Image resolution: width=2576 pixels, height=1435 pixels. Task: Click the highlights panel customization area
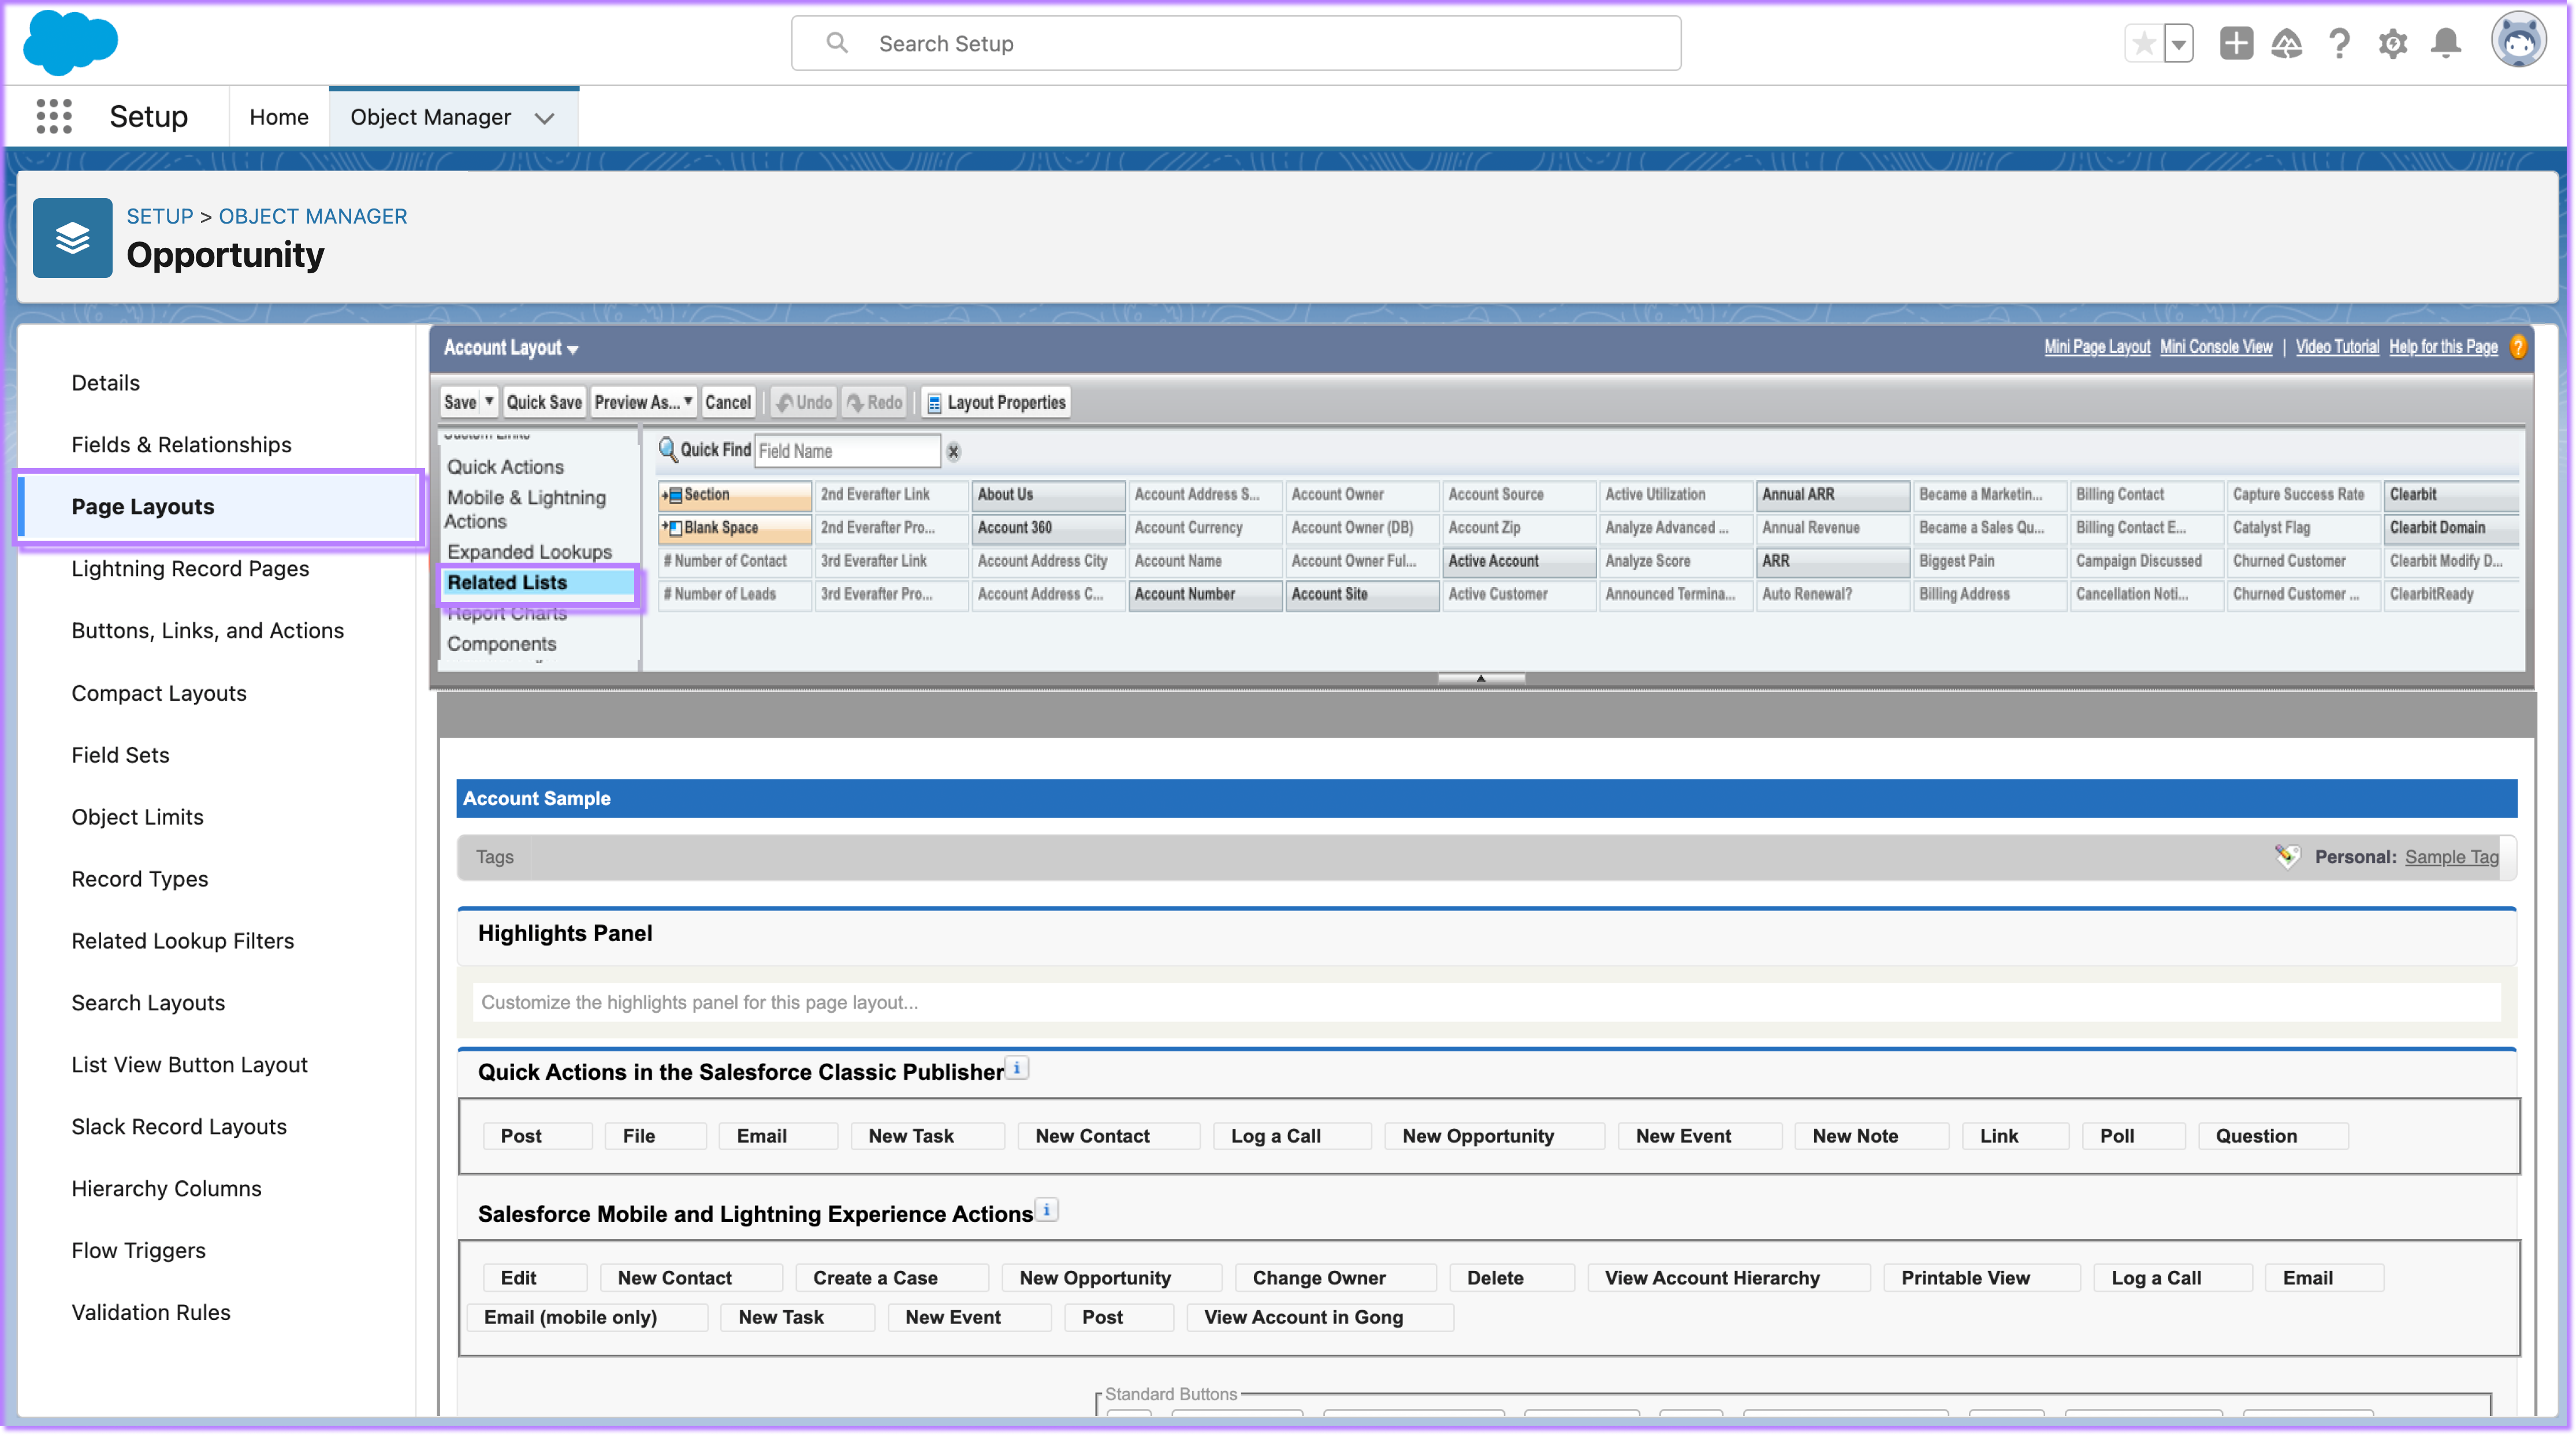pyautogui.click(x=1486, y=1002)
